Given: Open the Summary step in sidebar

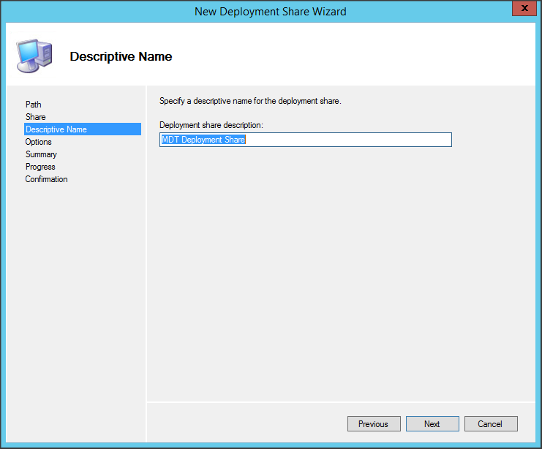Looking at the screenshot, I should click(x=41, y=154).
